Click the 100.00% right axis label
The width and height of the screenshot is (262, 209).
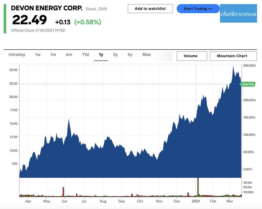click(x=249, y=135)
